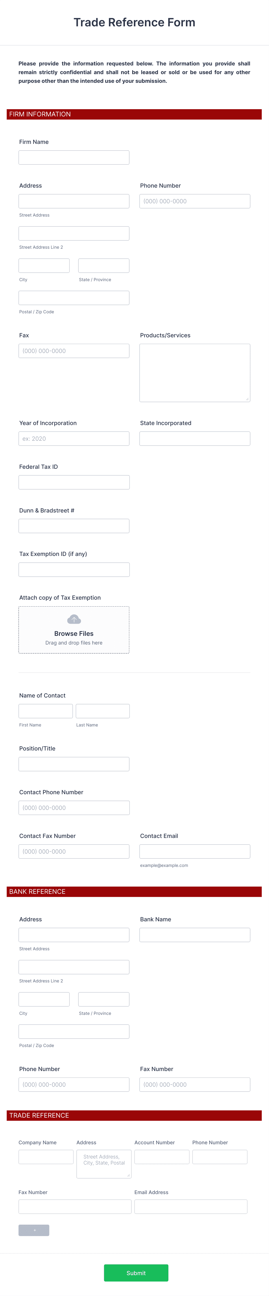The image size is (269, 1296).
Task: Click the Contact Email field
Action: coord(195,851)
